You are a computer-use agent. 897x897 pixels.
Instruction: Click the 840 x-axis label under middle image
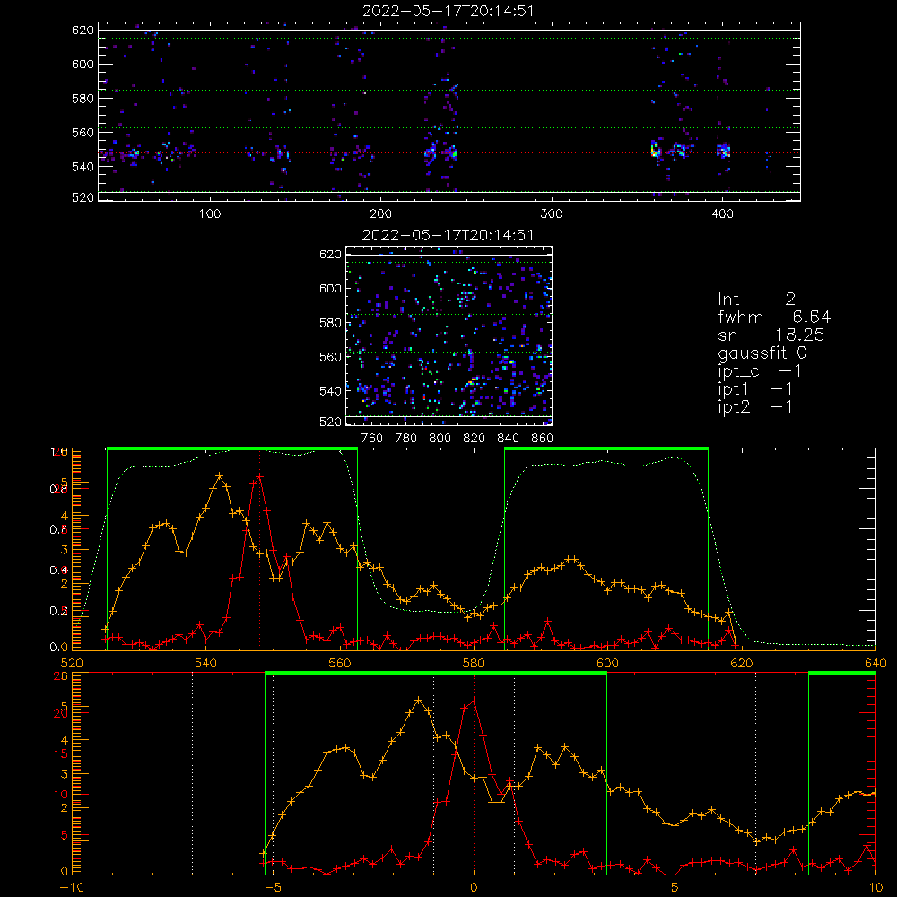[x=508, y=439]
